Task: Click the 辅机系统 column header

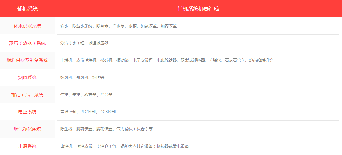Action: pyautogui.click(x=27, y=9)
